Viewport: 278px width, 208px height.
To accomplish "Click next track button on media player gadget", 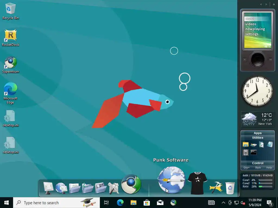I will pos(270,60).
